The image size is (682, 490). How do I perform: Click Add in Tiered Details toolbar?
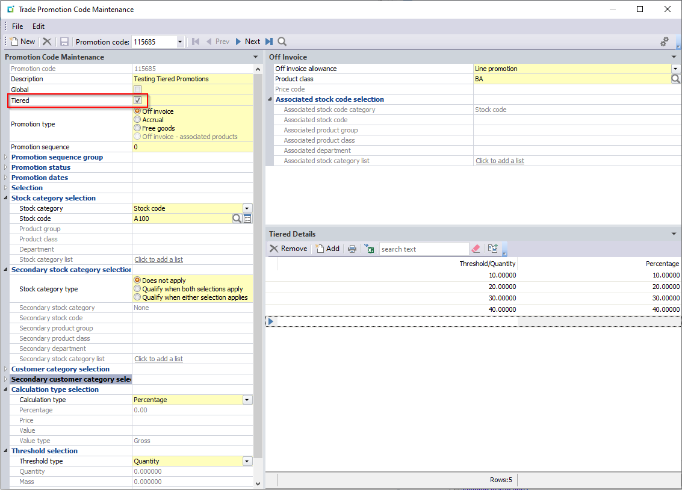327,249
